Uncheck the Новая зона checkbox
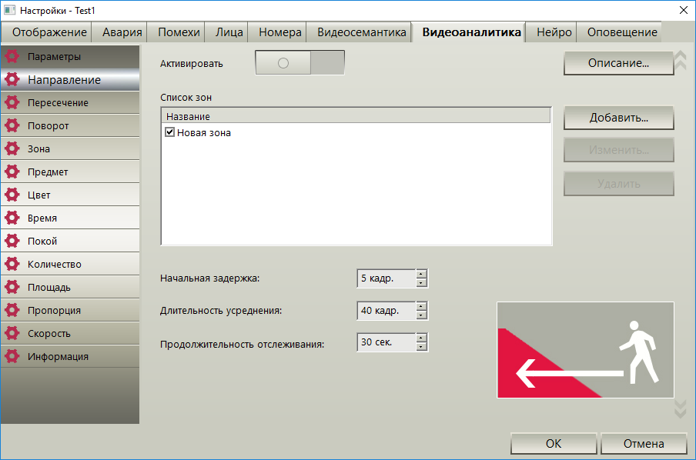This screenshot has height=460, width=696. coord(169,132)
